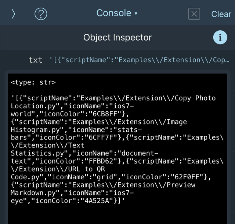Click the "Statistics.py" text in output
235x224 pixels.
37,153
